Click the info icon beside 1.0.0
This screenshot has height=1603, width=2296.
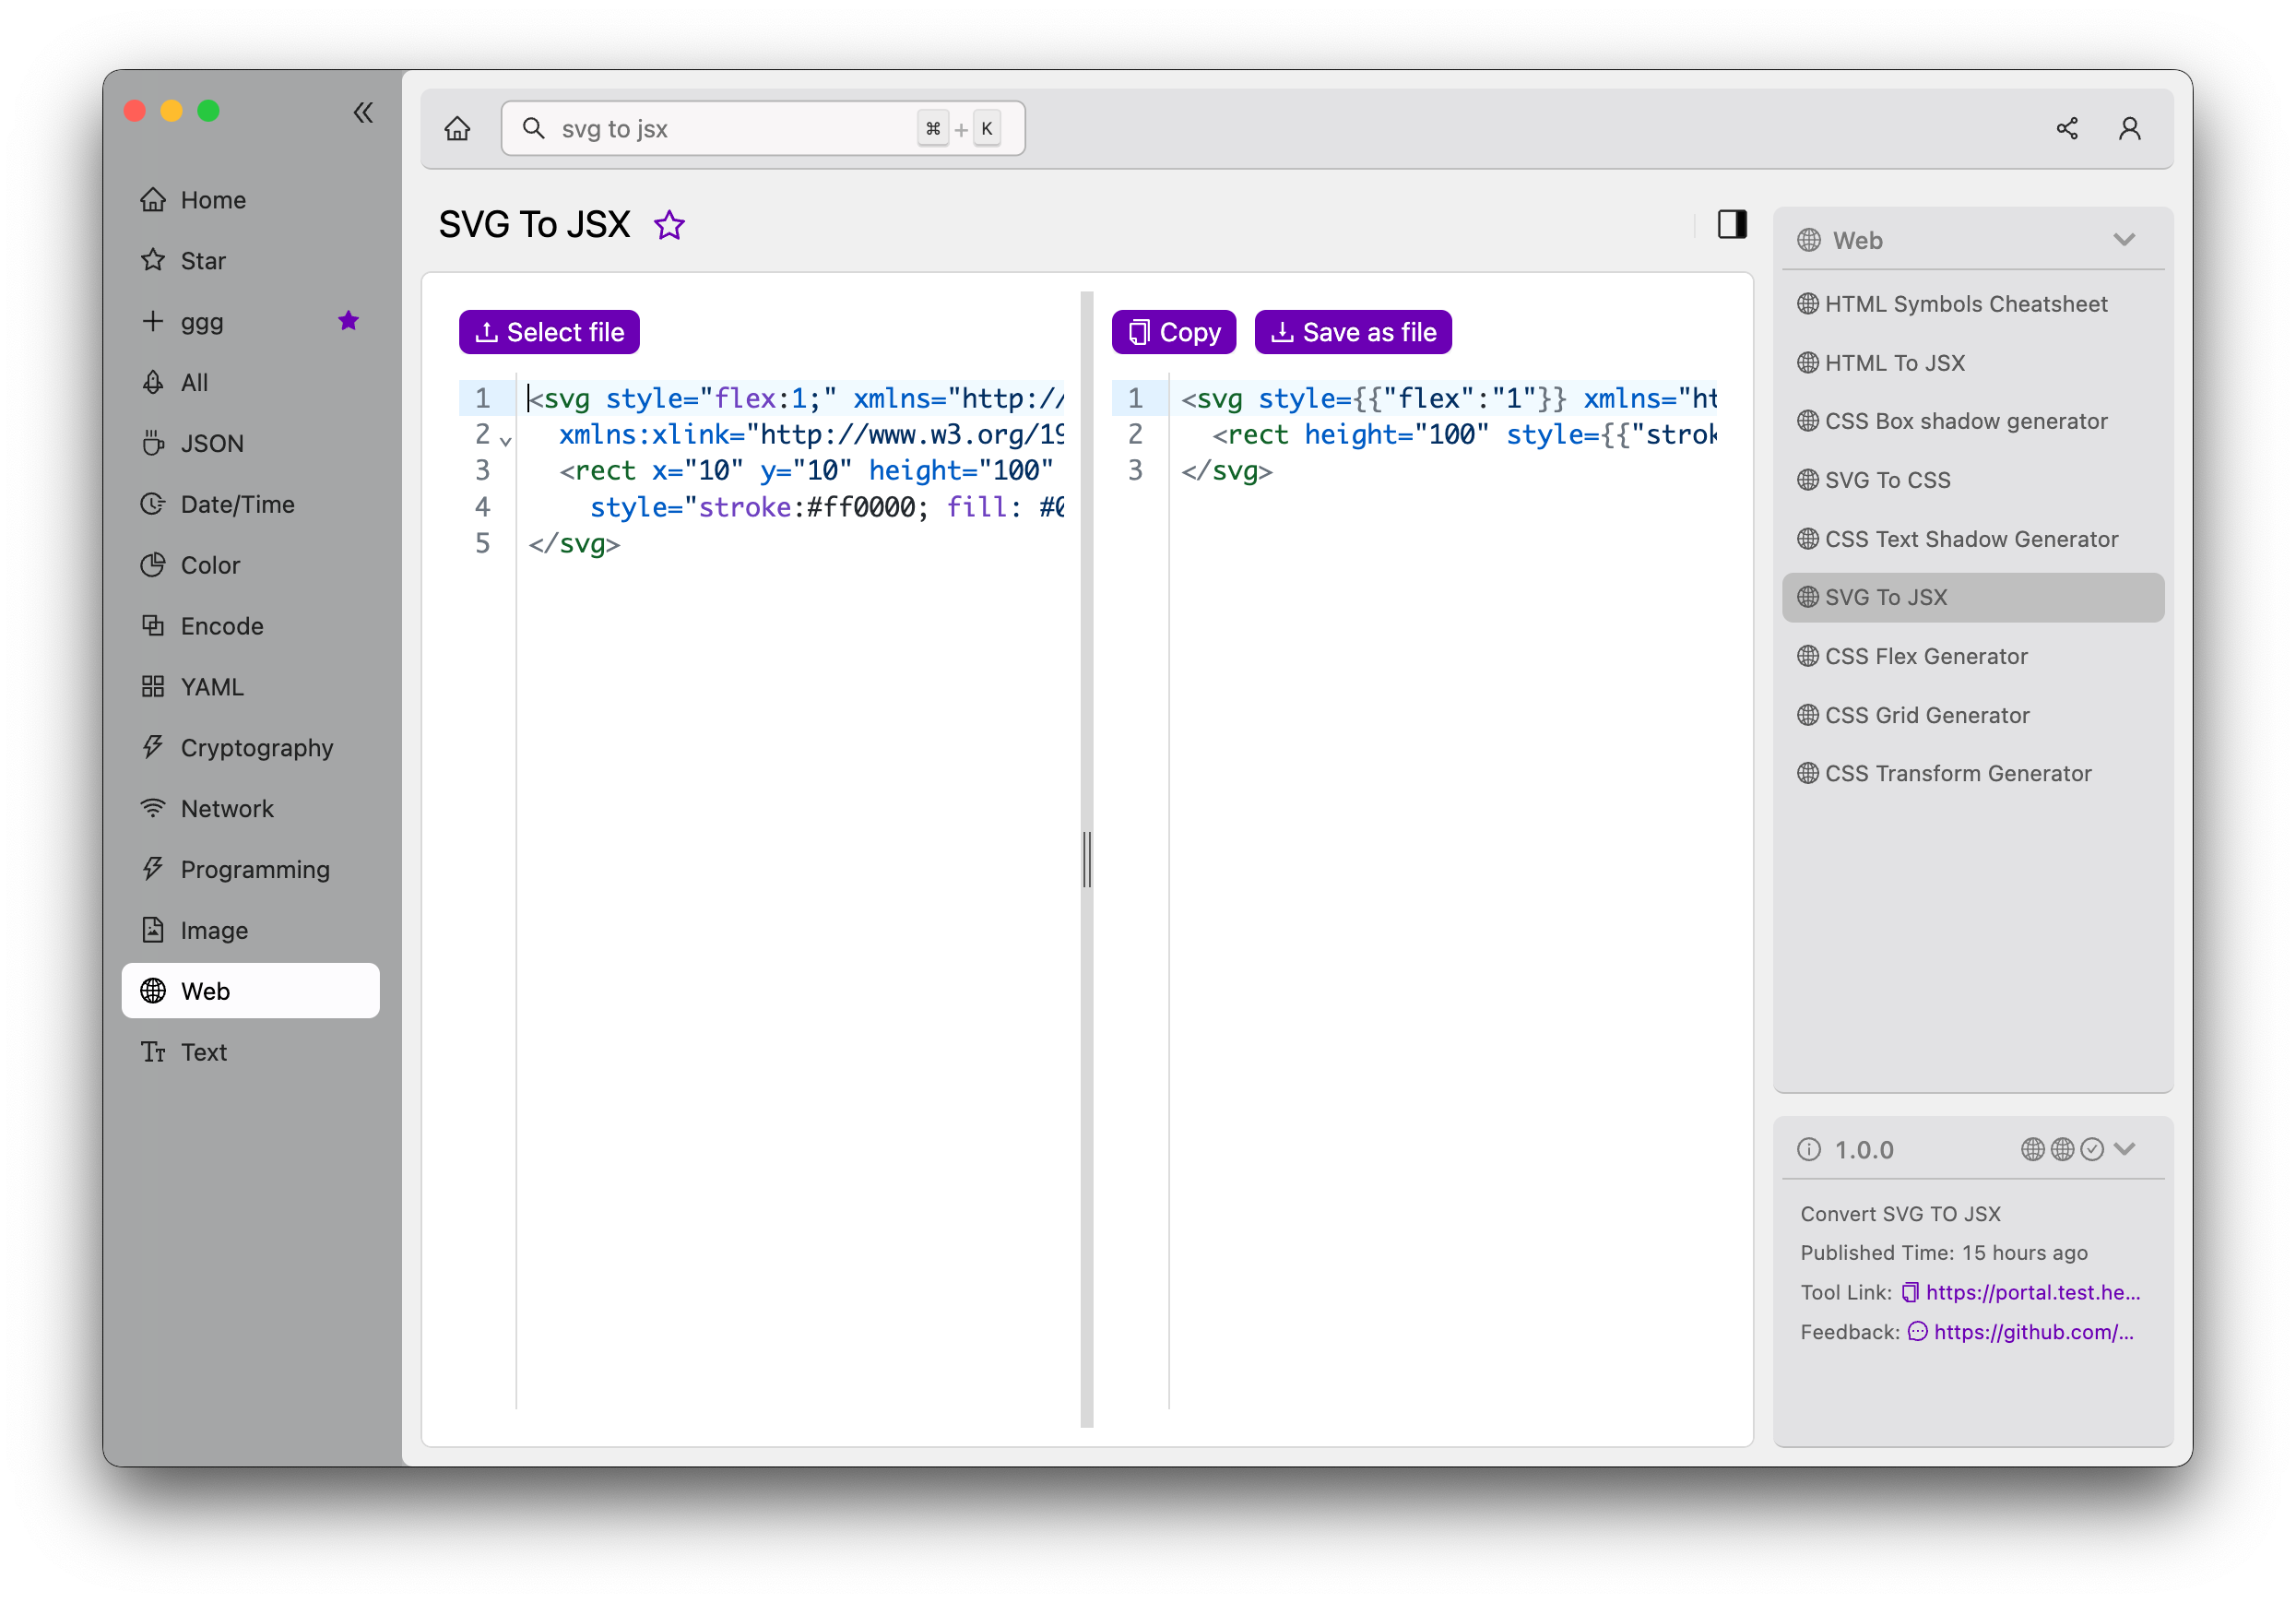click(1808, 1150)
